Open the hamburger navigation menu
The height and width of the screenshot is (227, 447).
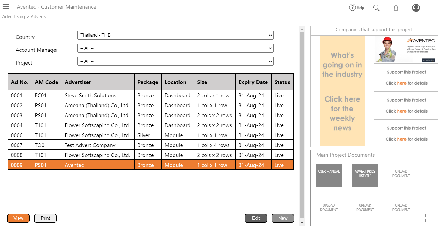click(x=6, y=7)
